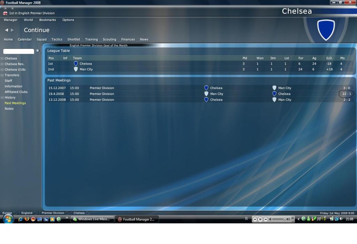The height and width of the screenshot is (244, 357).
Task: Open the Manager menu
Action: tap(10, 20)
